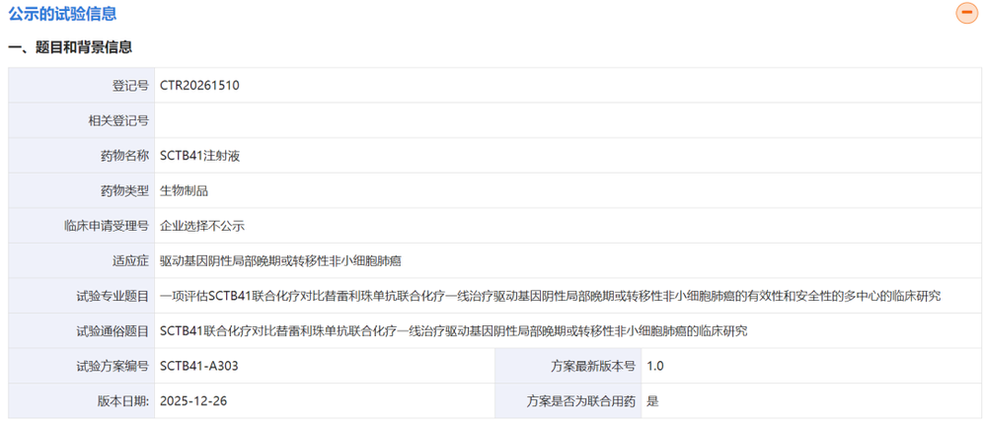Image resolution: width=985 pixels, height=422 pixels.
Task: Select the professional title starting 一项评估SCTB41
Action: pos(551,296)
